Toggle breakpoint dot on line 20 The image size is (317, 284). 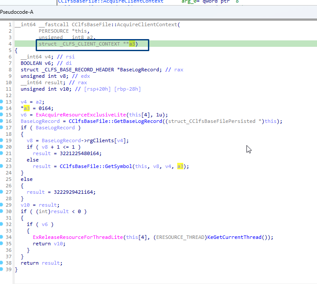click(1, 147)
